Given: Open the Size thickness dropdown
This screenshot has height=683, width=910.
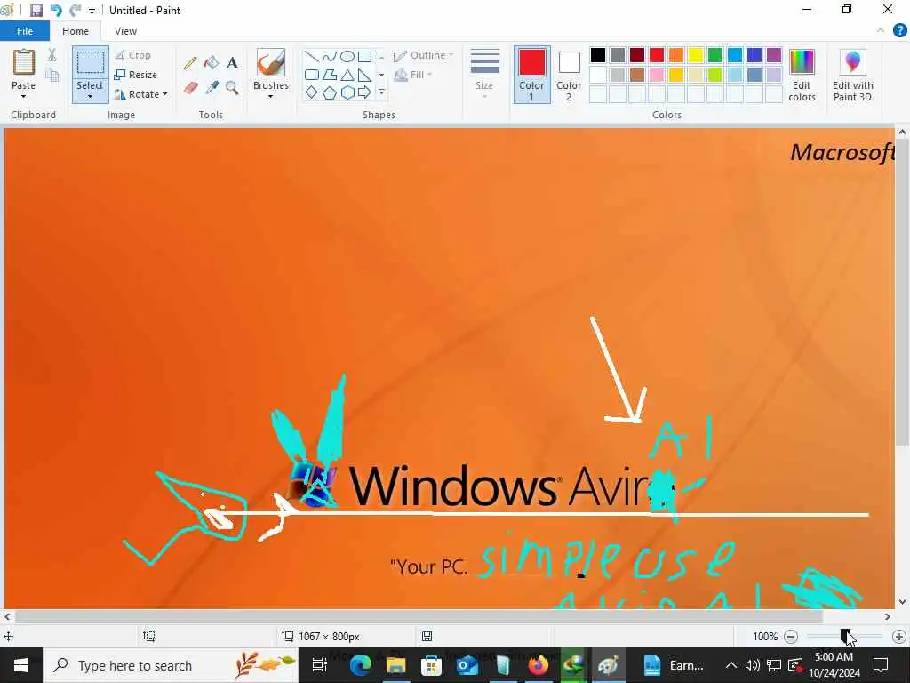Looking at the screenshot, I should pos(484,75).
